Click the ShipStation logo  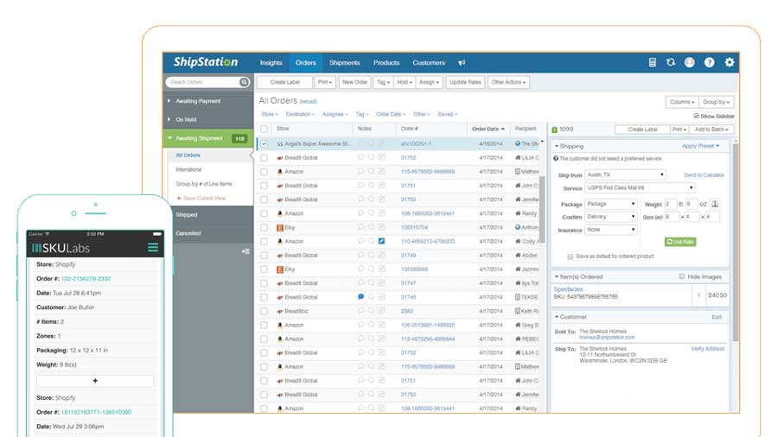click(x=206, y=62)
